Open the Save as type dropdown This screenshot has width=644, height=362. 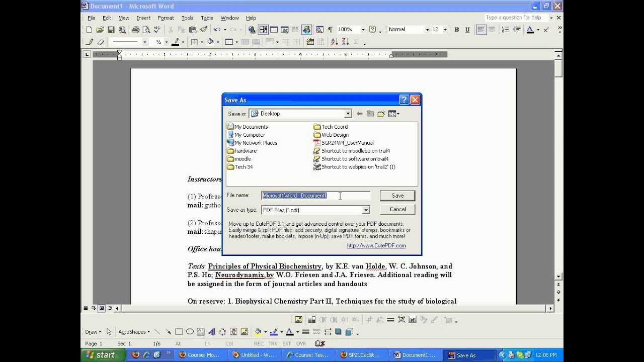pos(366,210)
